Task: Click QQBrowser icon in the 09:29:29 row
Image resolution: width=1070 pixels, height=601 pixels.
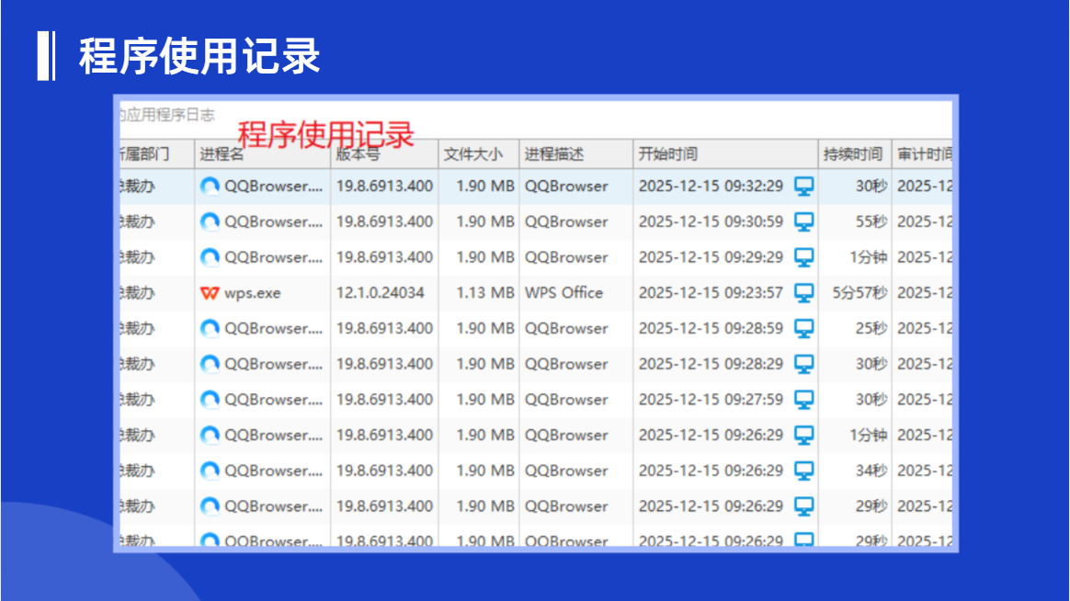Action: (x=210, y=257)
